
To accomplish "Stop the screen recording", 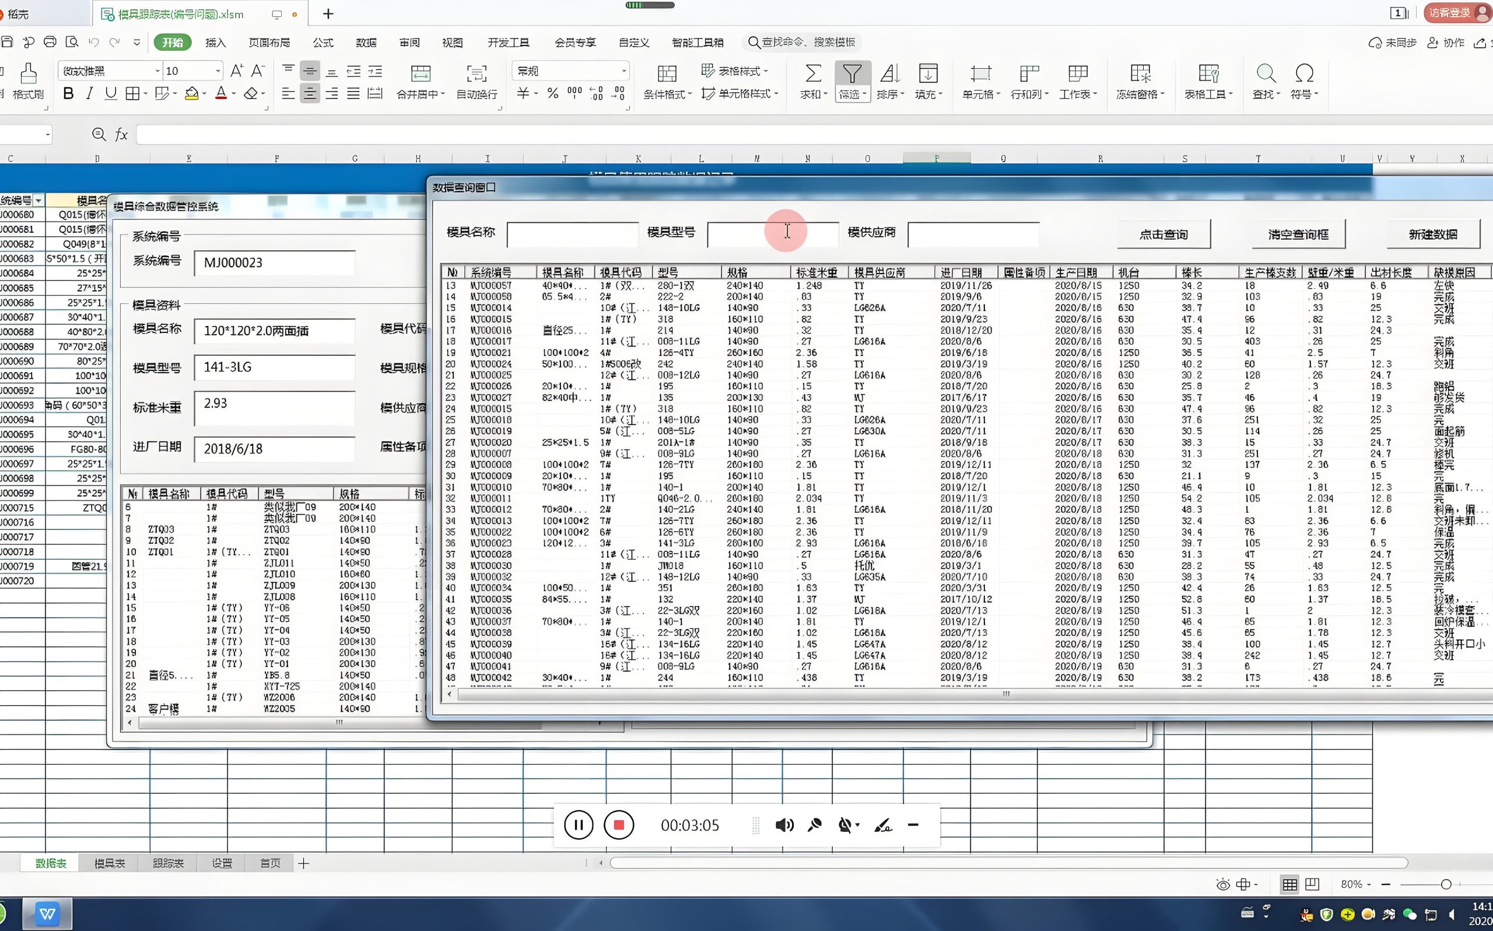I will click(619, 825).
